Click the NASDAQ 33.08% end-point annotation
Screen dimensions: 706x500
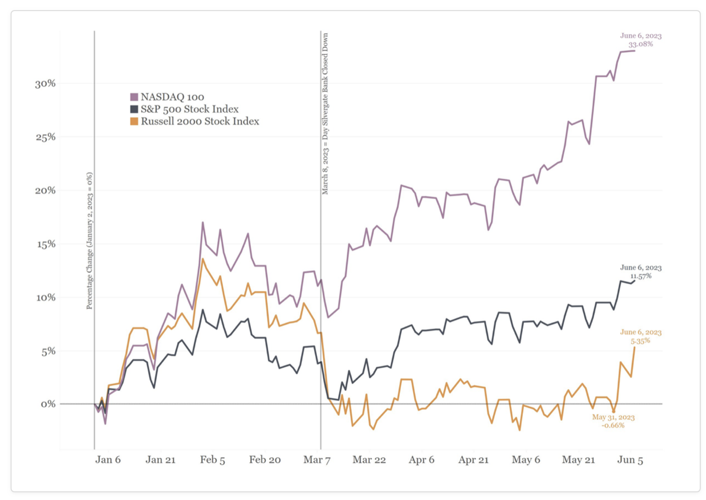pos(641,40)
